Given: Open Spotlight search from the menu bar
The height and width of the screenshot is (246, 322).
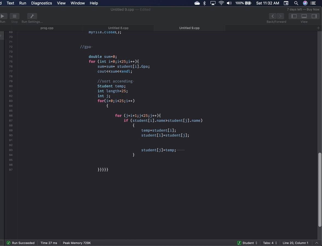Looking at the screenshot, I should 296,3.
